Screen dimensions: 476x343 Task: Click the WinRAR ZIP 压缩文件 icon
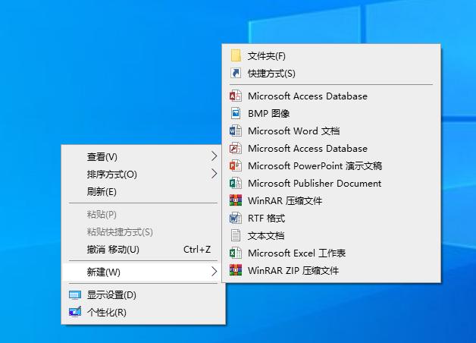click(x=236, y=270)
